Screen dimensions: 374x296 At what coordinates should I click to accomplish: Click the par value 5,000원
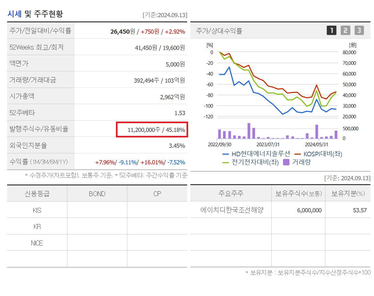click(x=175, y=64)
